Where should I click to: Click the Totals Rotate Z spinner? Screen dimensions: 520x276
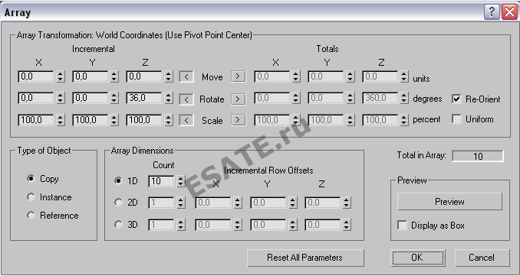[x=404, y=99]
